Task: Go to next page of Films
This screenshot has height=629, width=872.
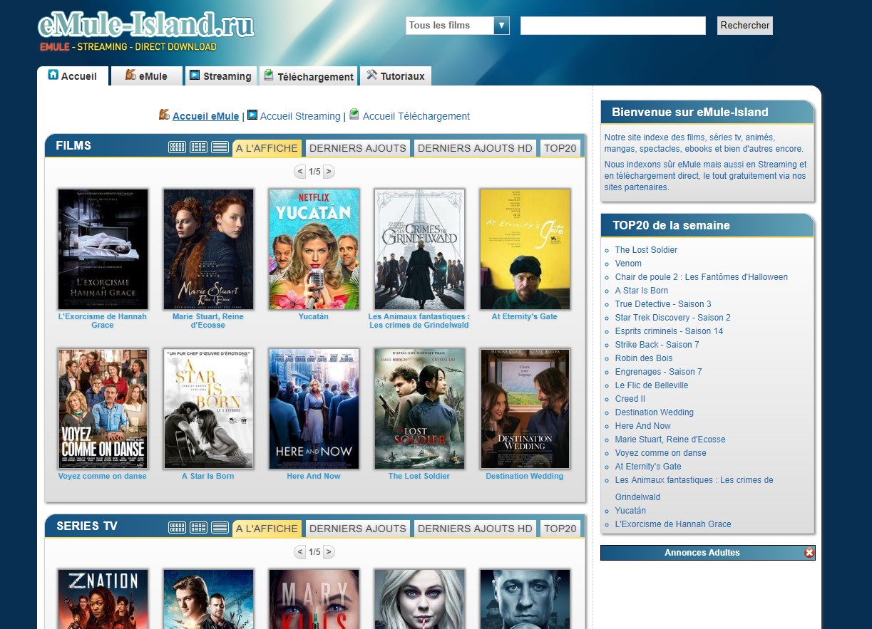Action: pyautogui.click(x=329, y=172)
